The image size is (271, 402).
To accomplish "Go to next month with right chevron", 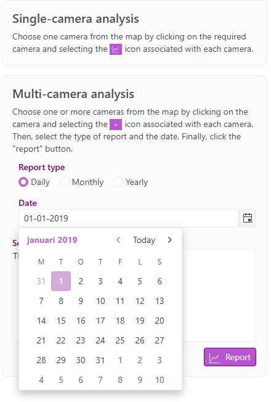I will (x=170, y=240).
